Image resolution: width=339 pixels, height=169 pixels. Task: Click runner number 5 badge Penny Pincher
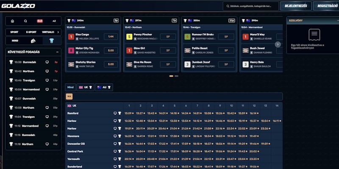(129, 37)
